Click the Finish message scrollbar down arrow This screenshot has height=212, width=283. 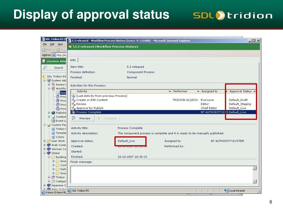click(255, 181)
